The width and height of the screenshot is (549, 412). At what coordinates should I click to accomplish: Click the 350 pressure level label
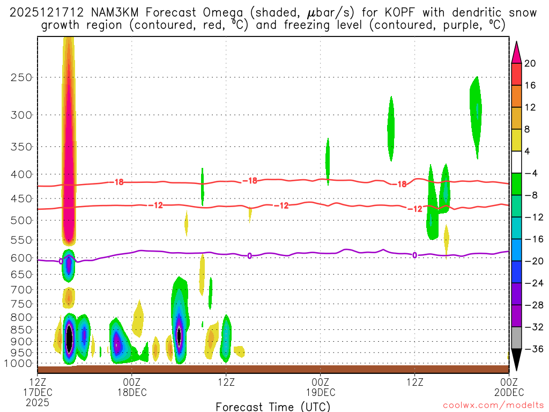point(21,147)
